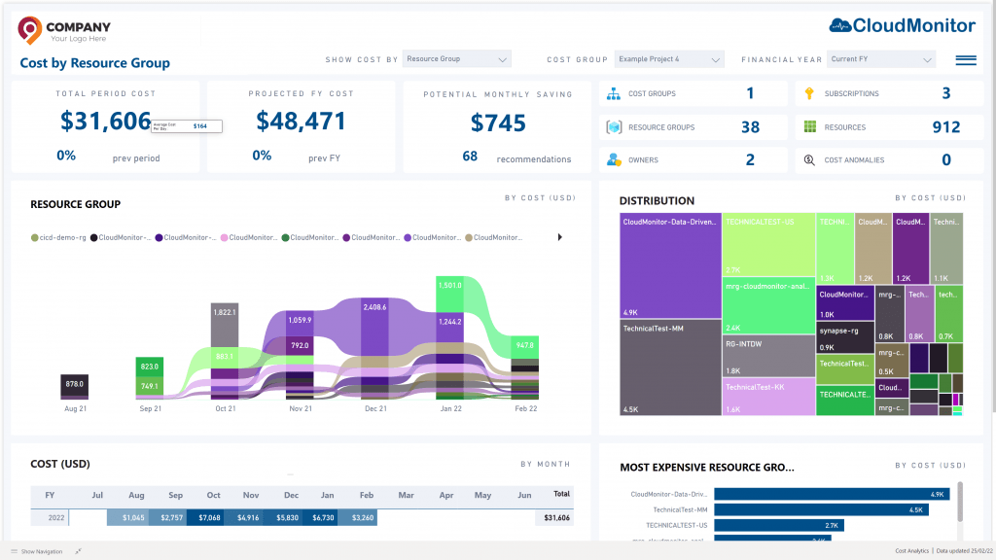
Task: Open the Cost Group dropdown
Action: tap(669, 59)
